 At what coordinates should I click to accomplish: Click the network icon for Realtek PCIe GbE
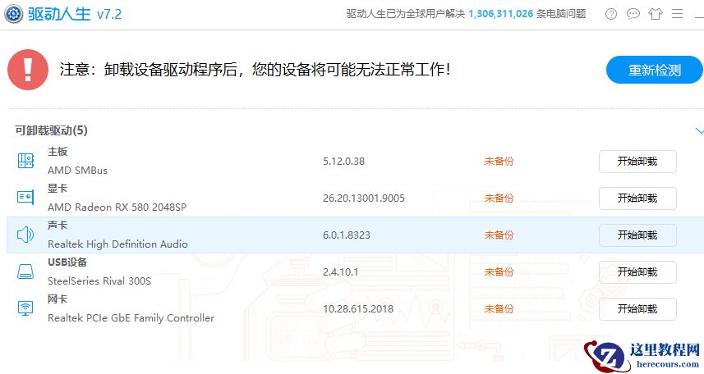pos(25,308)
